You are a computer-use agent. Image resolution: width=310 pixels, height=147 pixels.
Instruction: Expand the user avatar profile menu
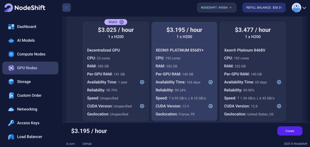click(299, 8)
